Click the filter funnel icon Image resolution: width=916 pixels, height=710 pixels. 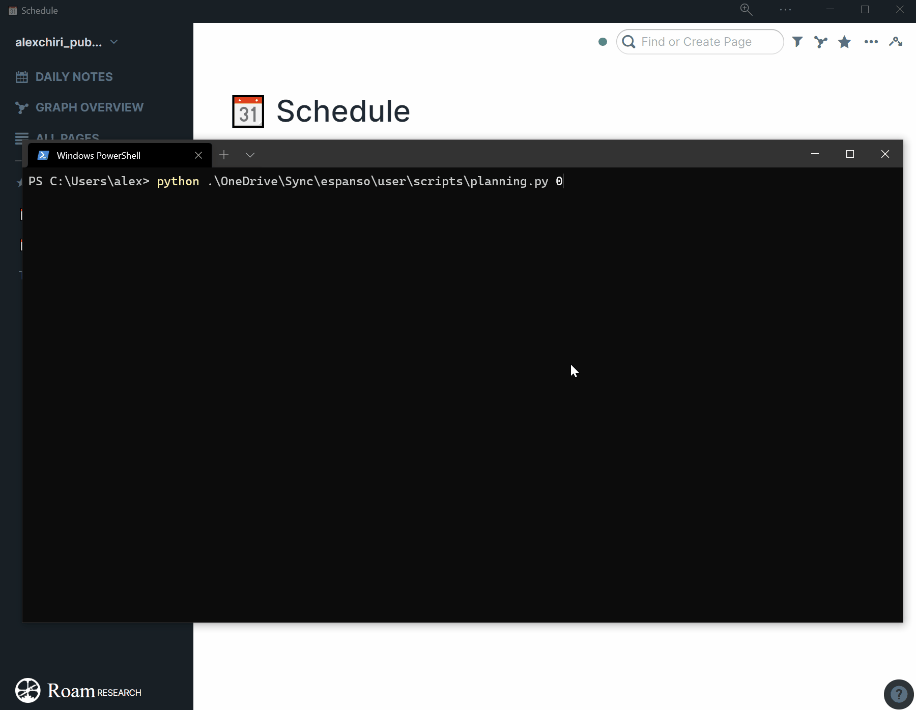click(x=797, y=42)
